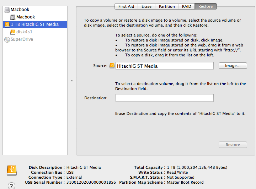
Task: Switch to the First Aid tab
Action: 126,6
